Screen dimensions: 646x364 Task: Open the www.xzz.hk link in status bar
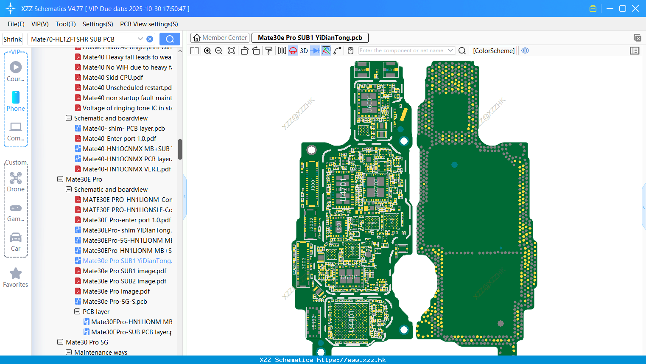tap(351, 360)
